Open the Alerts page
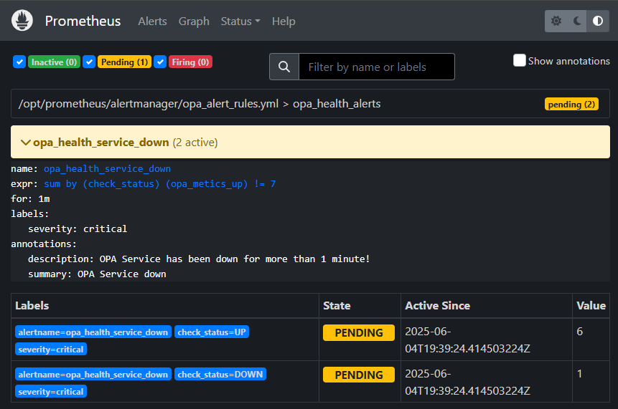The image size is (618, 409). click(153, 21)
